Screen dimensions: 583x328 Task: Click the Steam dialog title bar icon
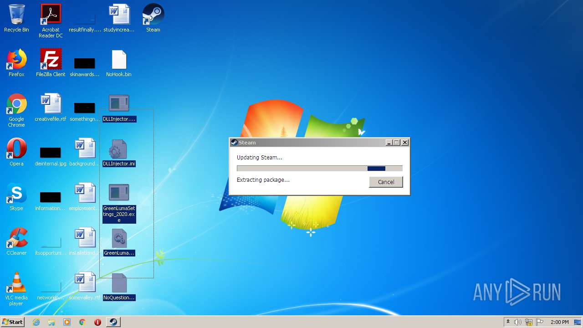click(234, 143)
